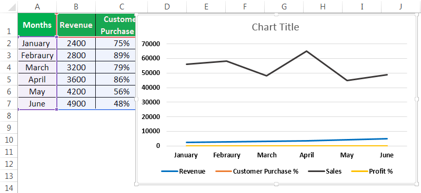Select column I header
Image resolution: width=421 pixels, height=193 pixels.
[x=362, y=6]
